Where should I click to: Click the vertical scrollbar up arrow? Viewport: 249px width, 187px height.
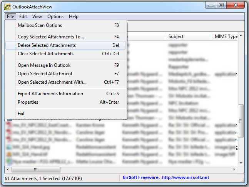[x=241, y=35]
